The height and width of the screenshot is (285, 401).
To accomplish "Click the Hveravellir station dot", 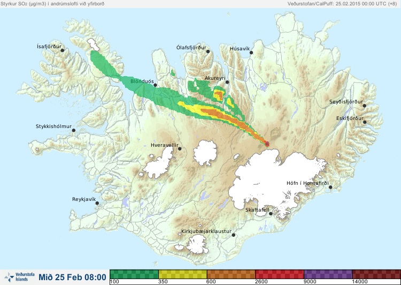I will (180, 148).
